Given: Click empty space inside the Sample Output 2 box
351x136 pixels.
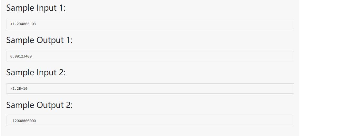Looking at the screenshot, I should 161,121.
